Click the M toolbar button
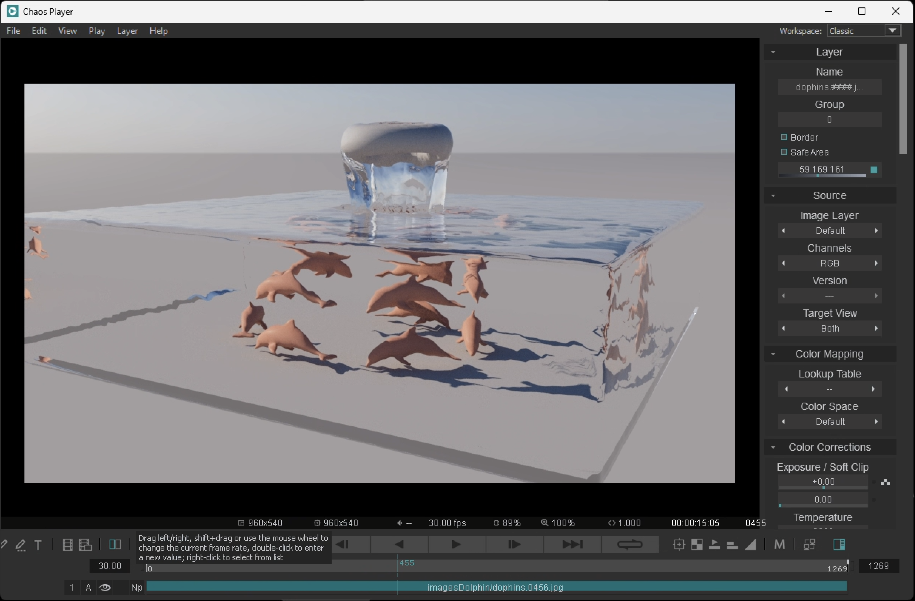915x601 pixels. point(779,544)
